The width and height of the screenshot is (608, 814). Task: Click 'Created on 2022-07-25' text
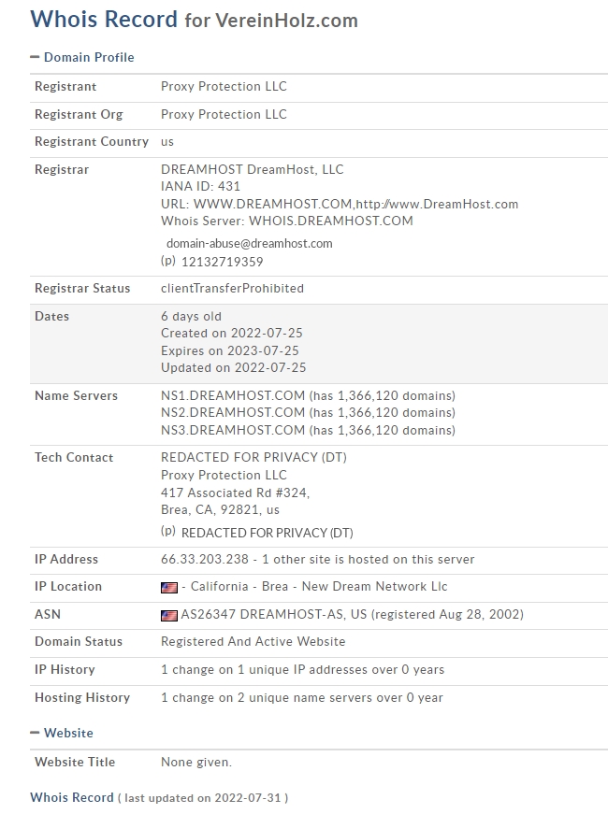pyautogui.click(x=232, y=334)
